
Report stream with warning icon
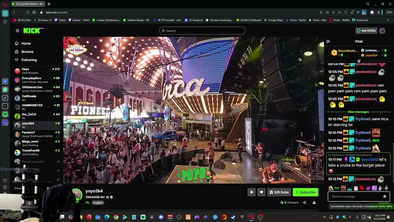314,203
